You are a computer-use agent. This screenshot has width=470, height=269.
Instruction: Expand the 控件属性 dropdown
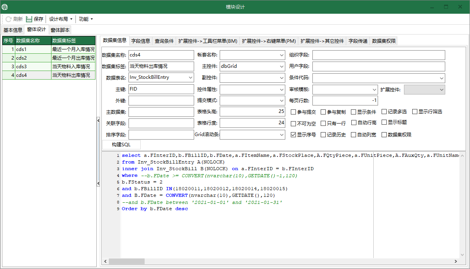click(x=281, y=89)
